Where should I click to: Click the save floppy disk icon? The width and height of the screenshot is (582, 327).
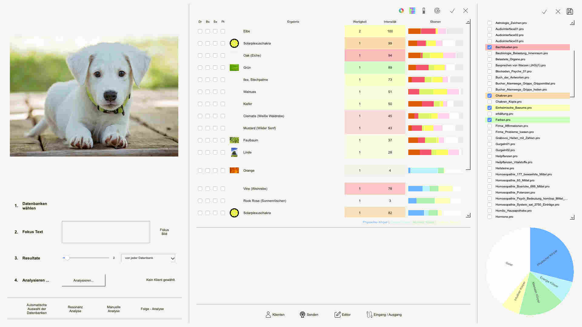click(x=570, y=12)
